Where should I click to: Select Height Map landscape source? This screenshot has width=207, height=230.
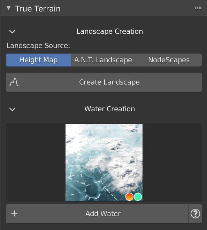pos(38,60)
